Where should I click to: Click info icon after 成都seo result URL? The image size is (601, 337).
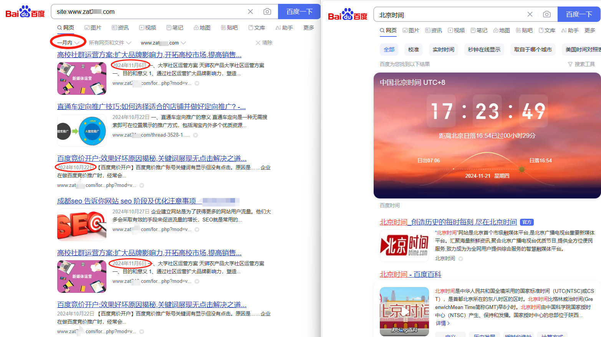pos(197,230)
